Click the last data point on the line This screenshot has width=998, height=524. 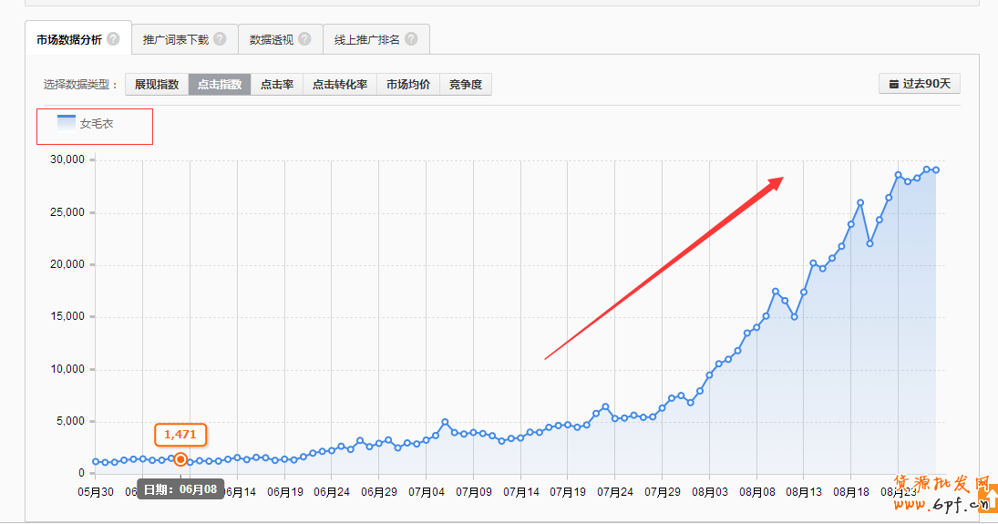click(936, 170)
